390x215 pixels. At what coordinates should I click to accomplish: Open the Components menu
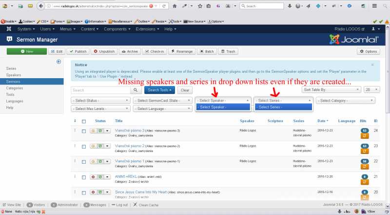[117, 29]
